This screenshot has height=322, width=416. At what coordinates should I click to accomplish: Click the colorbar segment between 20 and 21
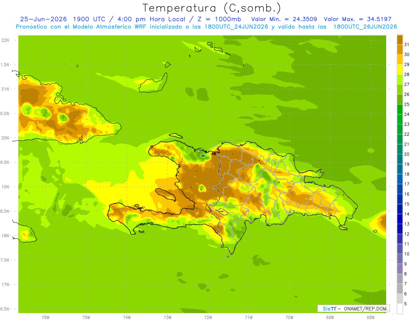coord(400,149)
